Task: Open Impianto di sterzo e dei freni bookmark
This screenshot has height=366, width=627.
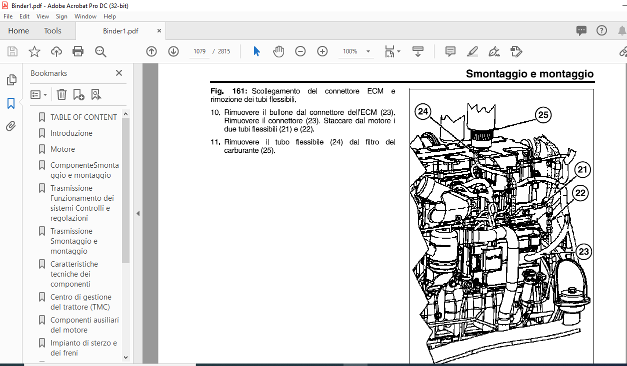Action: tap(83, 348)
